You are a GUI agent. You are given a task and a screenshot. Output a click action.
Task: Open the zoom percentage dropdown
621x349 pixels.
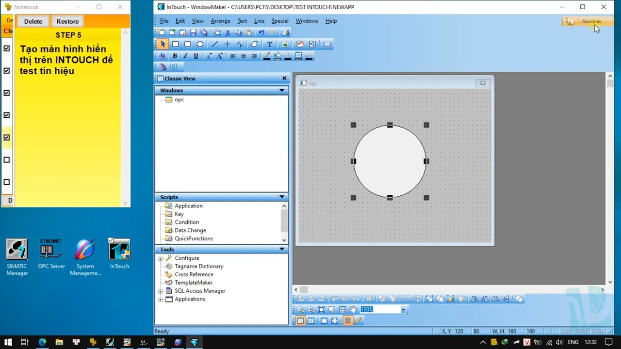click(403, 310)
